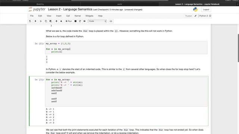Open the command palette keyboard icon

pos(111,21)
